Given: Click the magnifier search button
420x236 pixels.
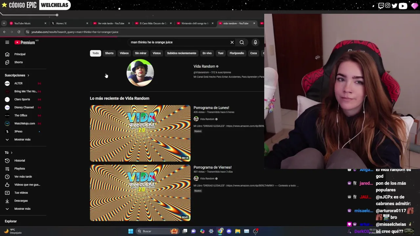Looking at the screenshot, I should click(x=242, y=42).
